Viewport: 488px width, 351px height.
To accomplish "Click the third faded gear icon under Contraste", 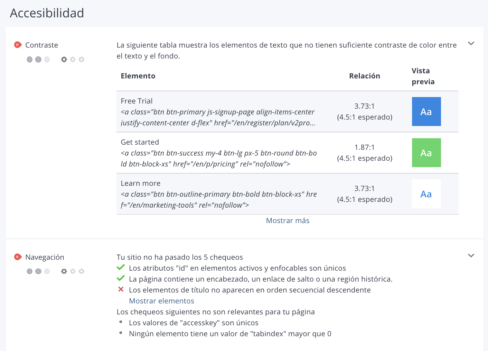I will point(81,59).
